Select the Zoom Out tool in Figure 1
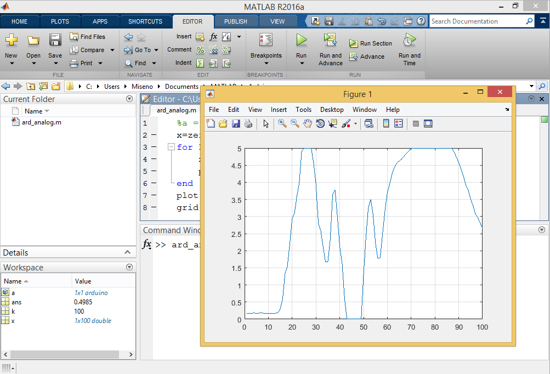 [294, 123]
